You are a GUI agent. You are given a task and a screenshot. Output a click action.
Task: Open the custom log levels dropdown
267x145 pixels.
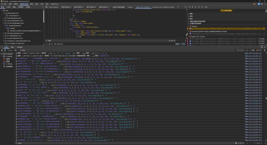tap(240, 50)
